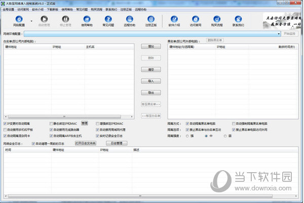Select the 强 isolation strength radio button
The height and width of the screenshot is (203, 304).
[x=187, y=135]
